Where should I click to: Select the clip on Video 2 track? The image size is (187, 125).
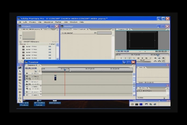pos(55,77)
